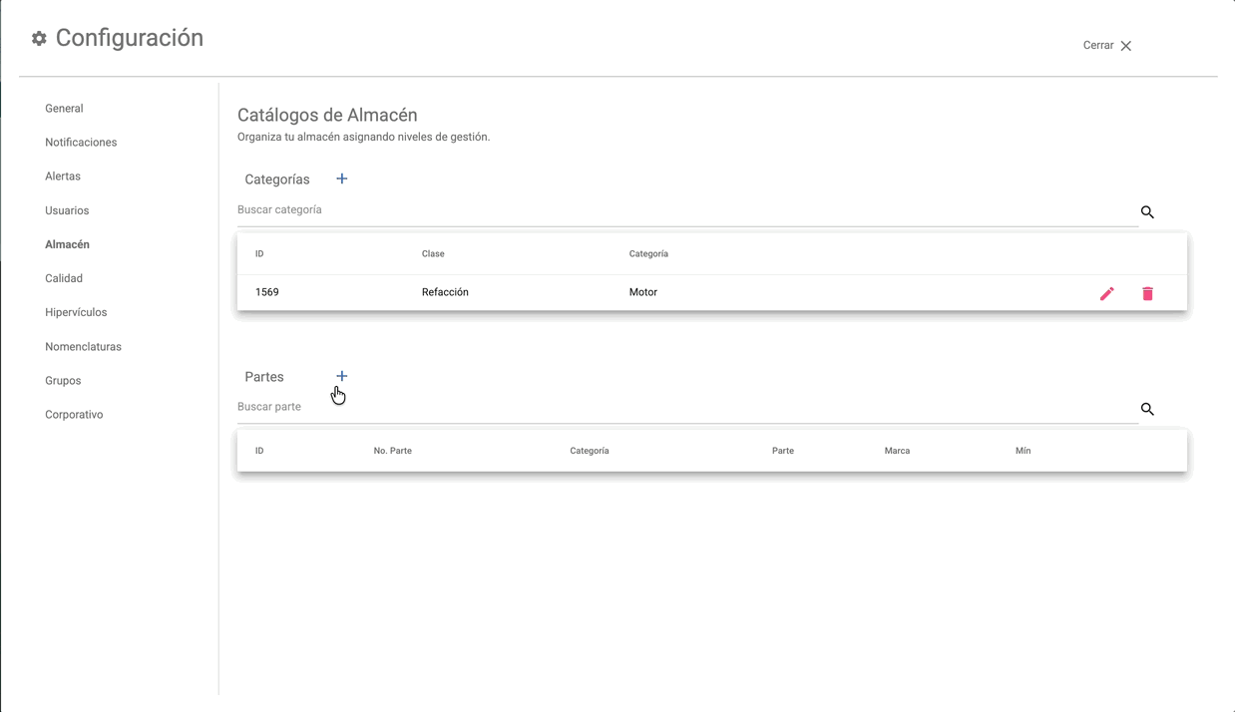Edit the Motor category with the pencil icon

click(1106, 293)
